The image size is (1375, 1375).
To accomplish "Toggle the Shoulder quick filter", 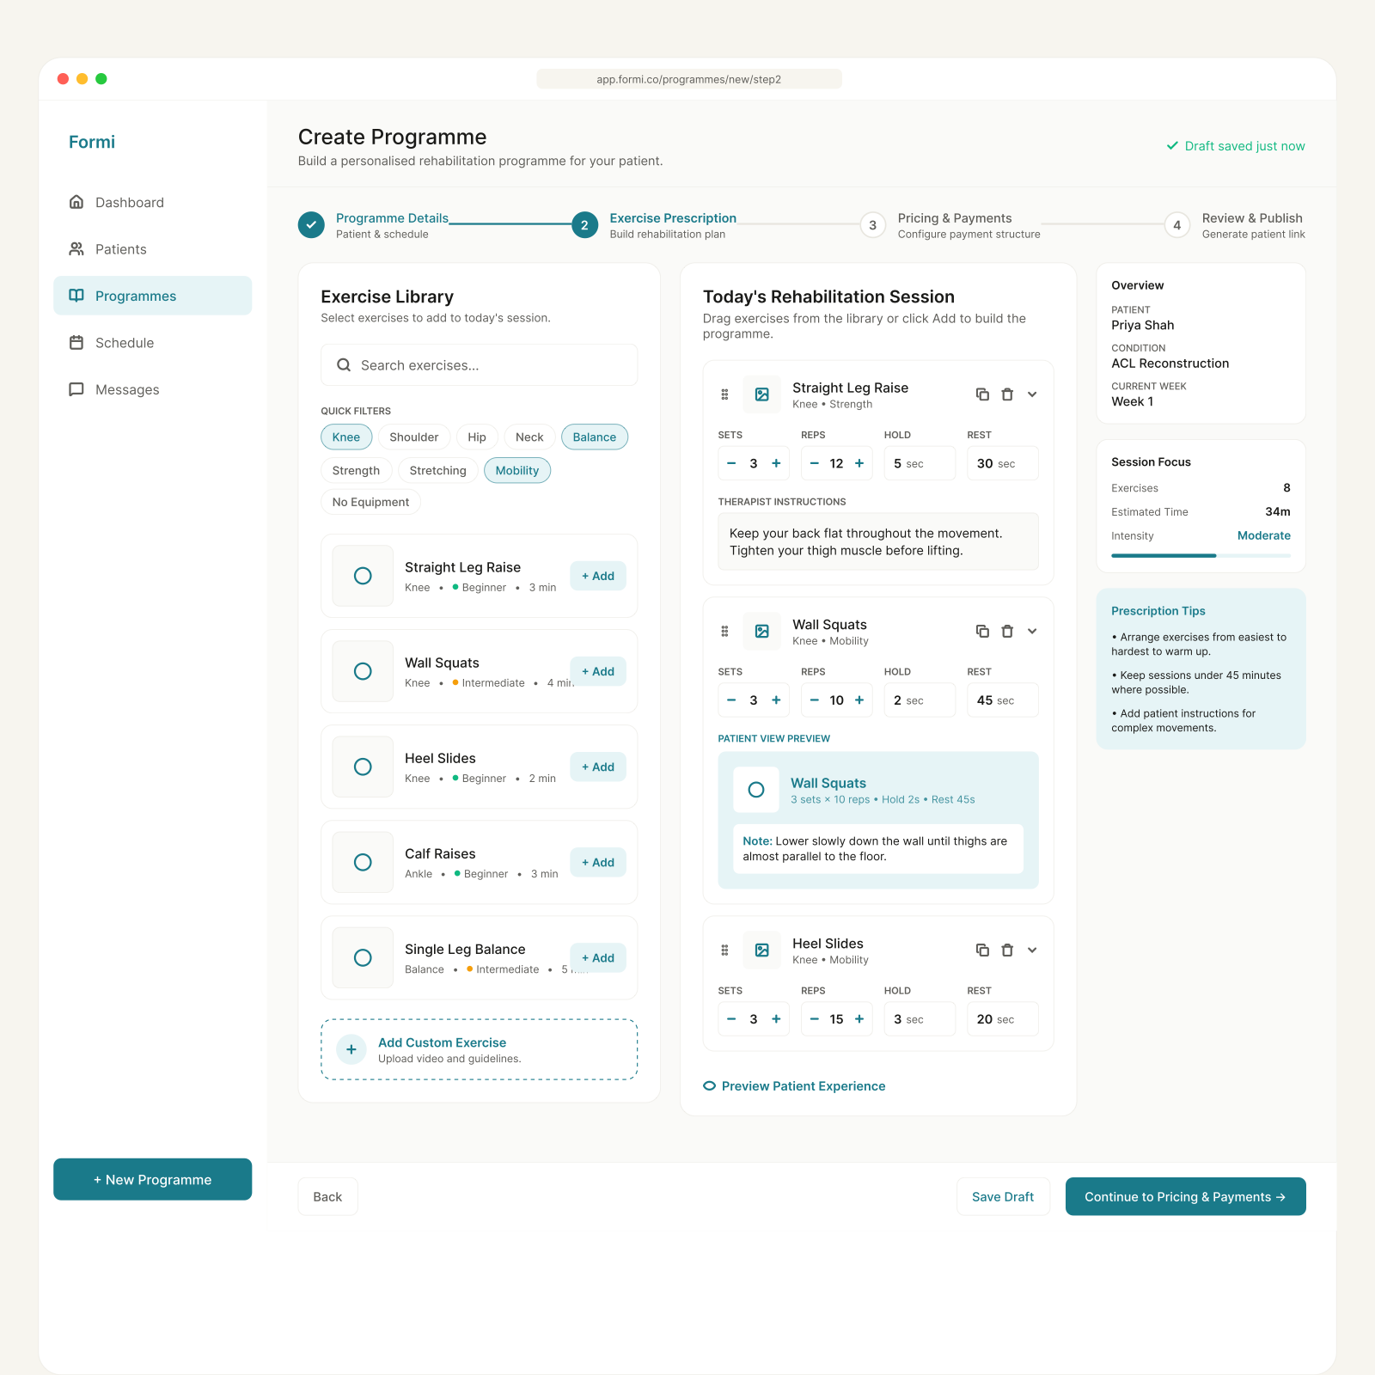I will pyautogui.click(x=414, y=437).
